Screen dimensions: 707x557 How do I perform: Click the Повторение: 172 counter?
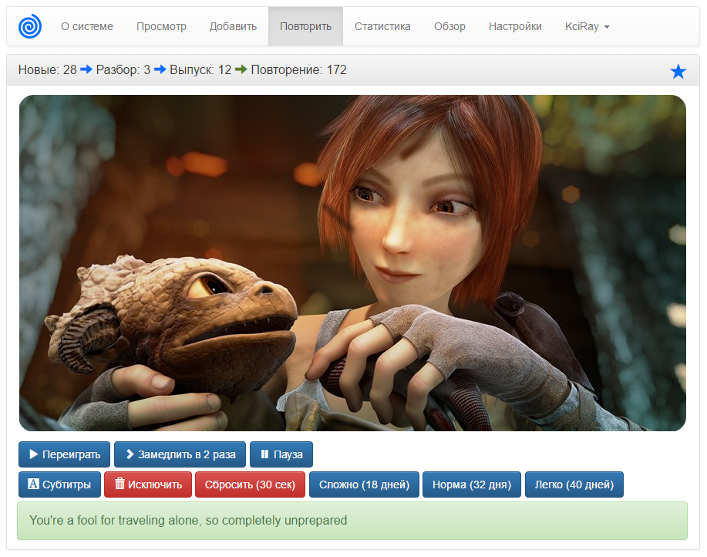pyautogui.click(x=298, y=70)
